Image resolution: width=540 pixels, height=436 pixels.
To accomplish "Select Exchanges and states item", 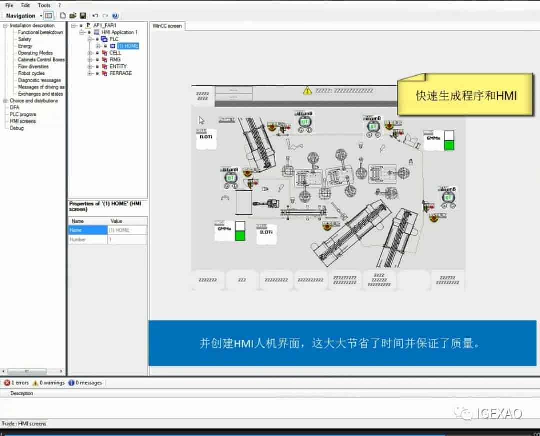I will point(40,94).
